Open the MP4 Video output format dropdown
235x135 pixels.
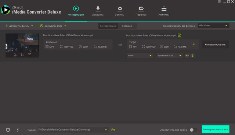click(213, 26)
